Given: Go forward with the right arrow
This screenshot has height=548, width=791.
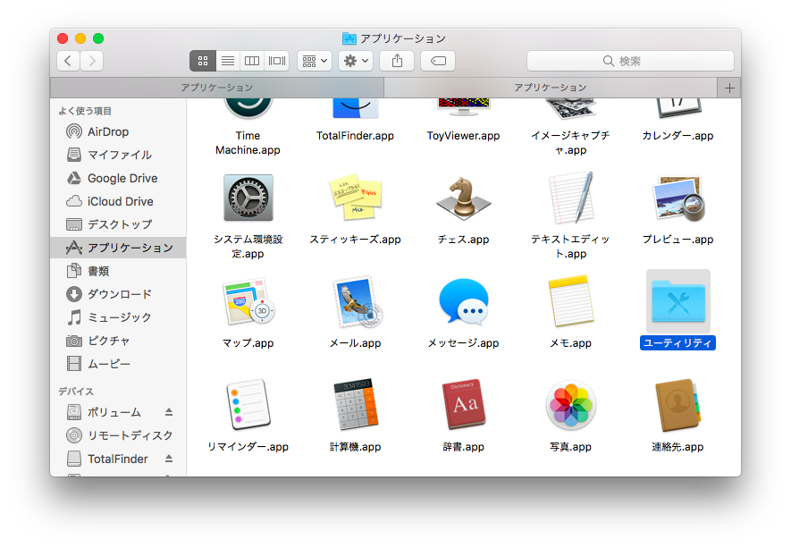Looking at the screenshot, I should click(x=92, y=61).
